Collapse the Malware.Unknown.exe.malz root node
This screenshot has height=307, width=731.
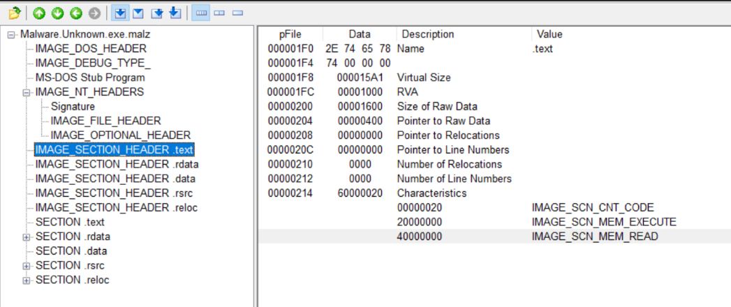coord(10,35)
